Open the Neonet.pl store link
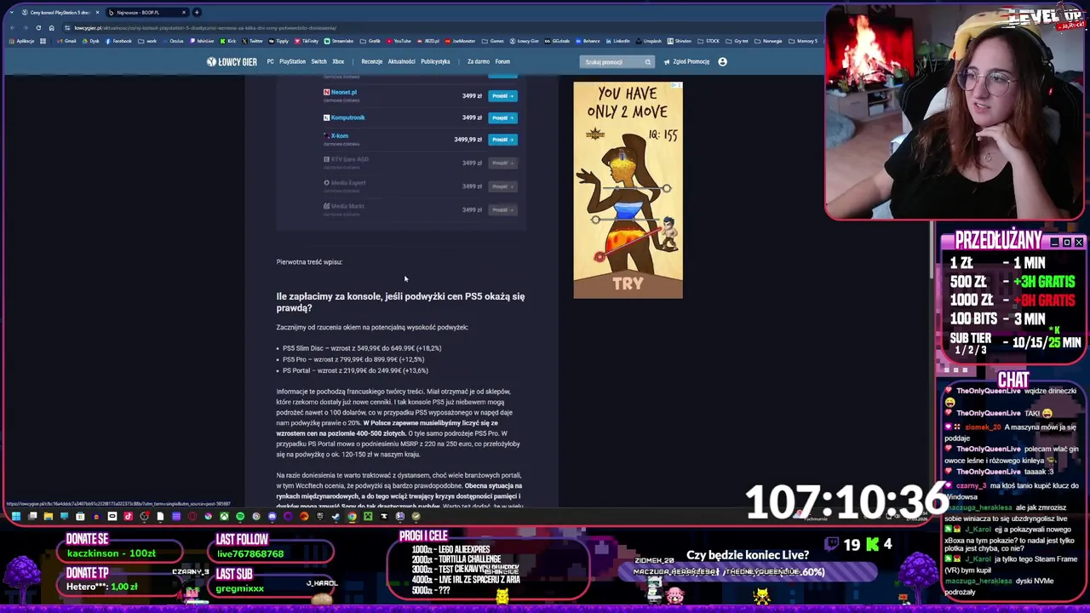The height and width of the screenshot is (613, 1090). (344, 92)
